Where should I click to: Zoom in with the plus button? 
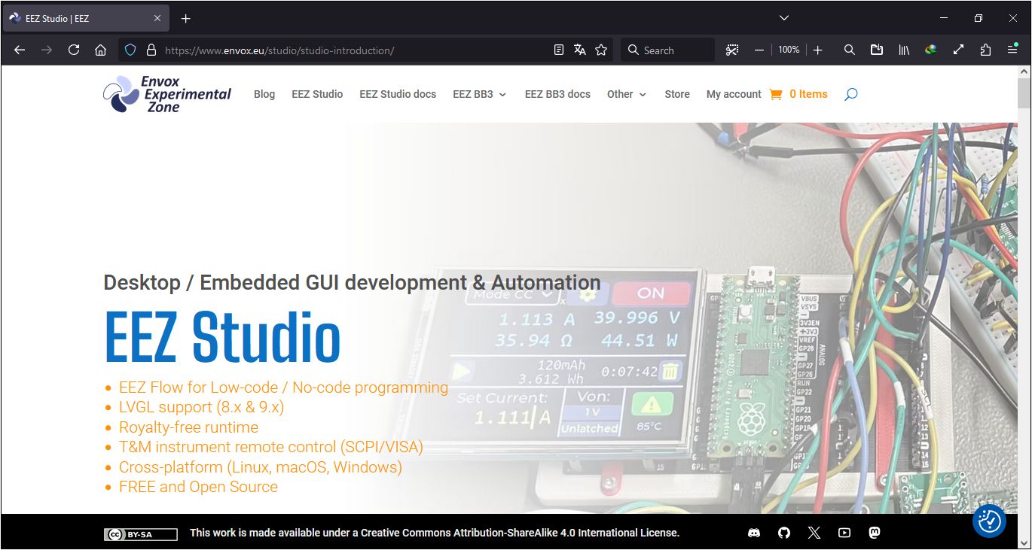[818, 50]
